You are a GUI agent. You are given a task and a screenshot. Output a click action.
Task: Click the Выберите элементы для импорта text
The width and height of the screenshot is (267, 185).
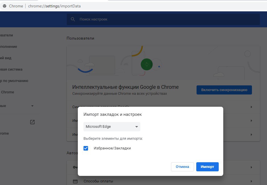pyautogui.click(x=113, y=139)
